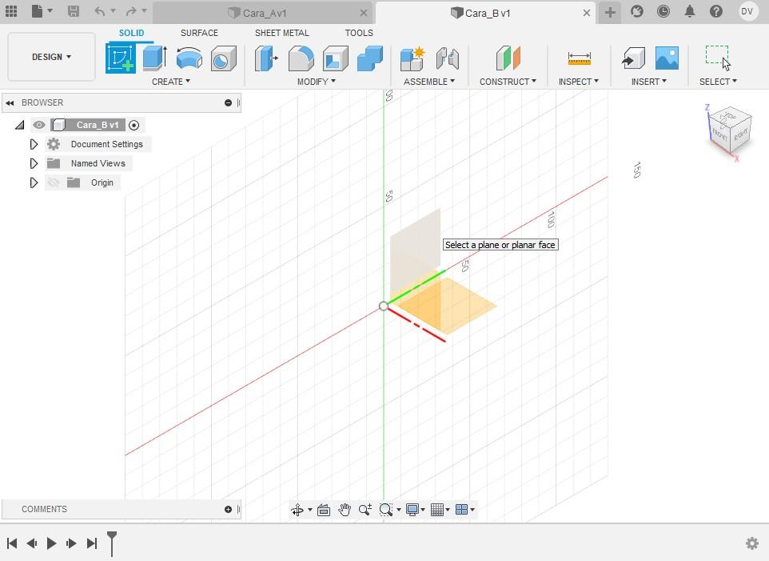769x561 pixels.
Task: Open the data panel grid icon
Action: pyautogui.click(x=10, y=11)
